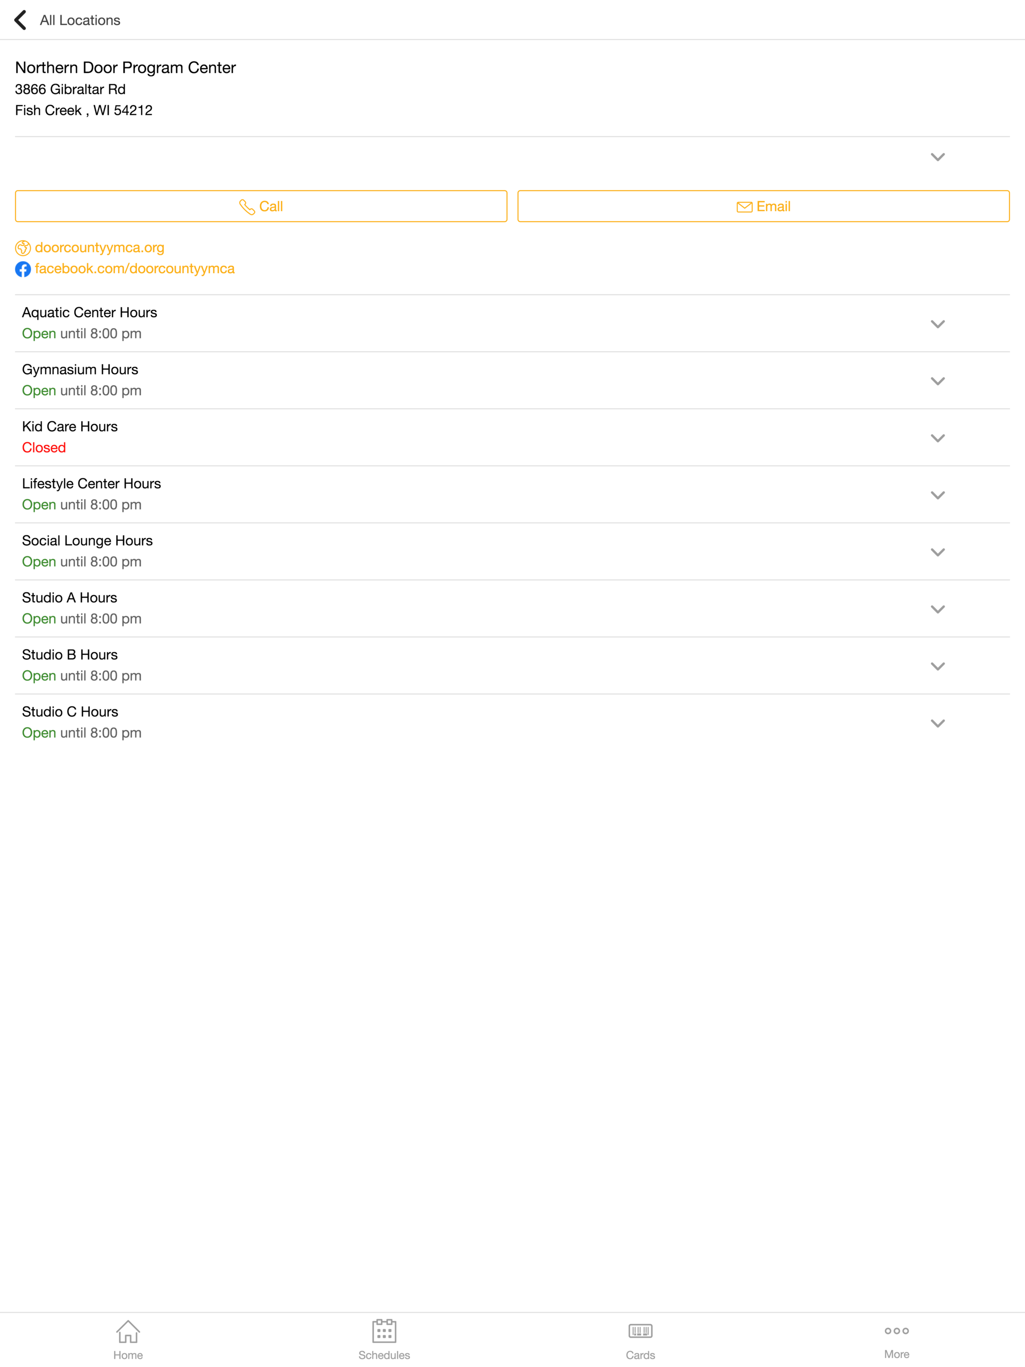Expand the location details chevron below address
The width and height of the screenshot is (1025, 1367).
coord(937,157)
